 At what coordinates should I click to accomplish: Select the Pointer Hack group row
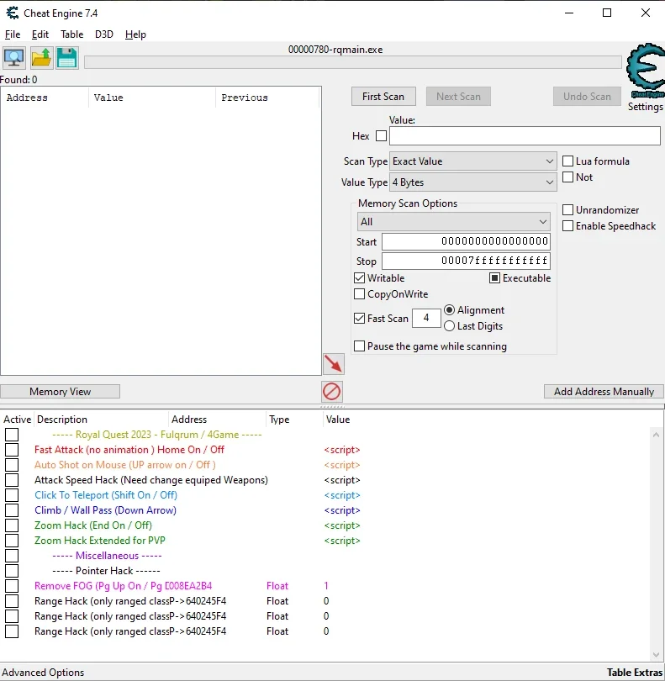106,571
